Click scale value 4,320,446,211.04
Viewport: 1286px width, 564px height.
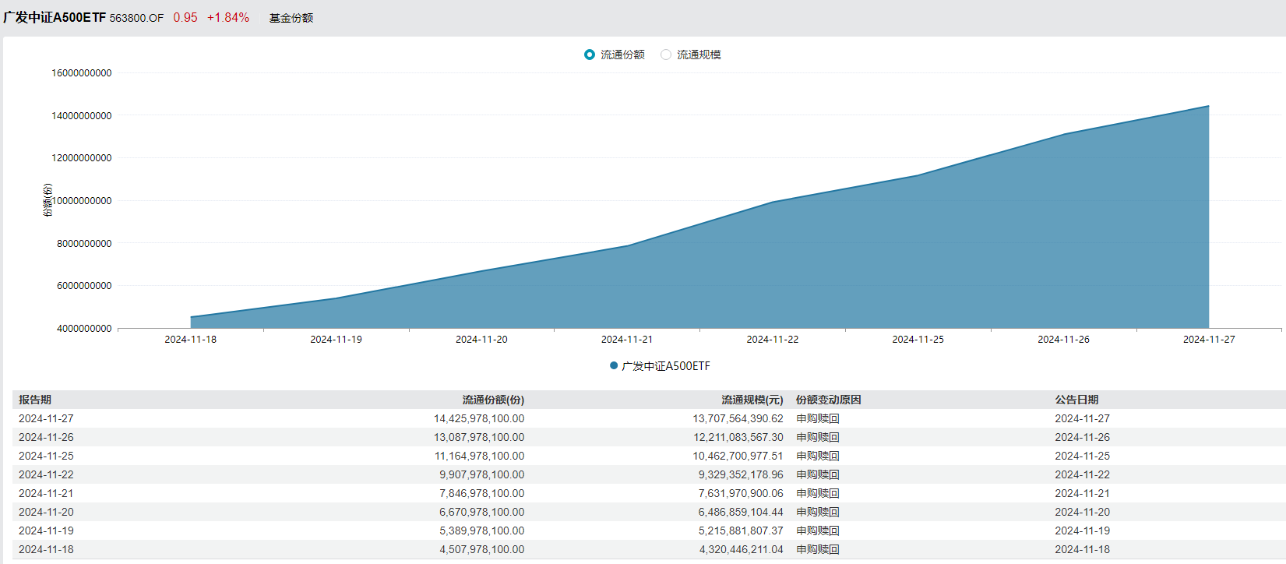point(741,549)
